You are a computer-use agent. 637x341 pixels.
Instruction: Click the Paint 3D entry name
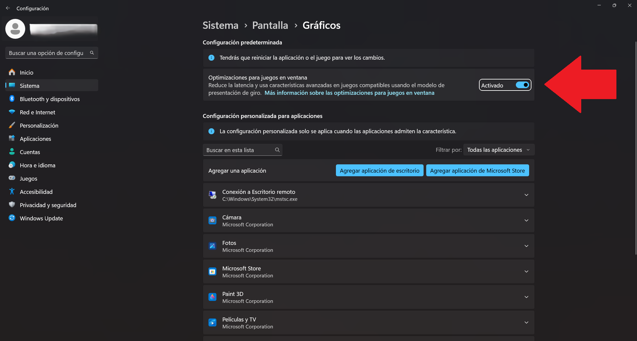click(x=233, y=294)
